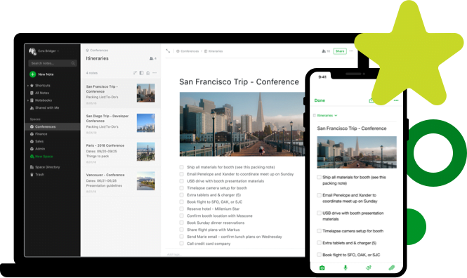Click the note list sort icon
467x278 pixels.
(x=135, y=73)
